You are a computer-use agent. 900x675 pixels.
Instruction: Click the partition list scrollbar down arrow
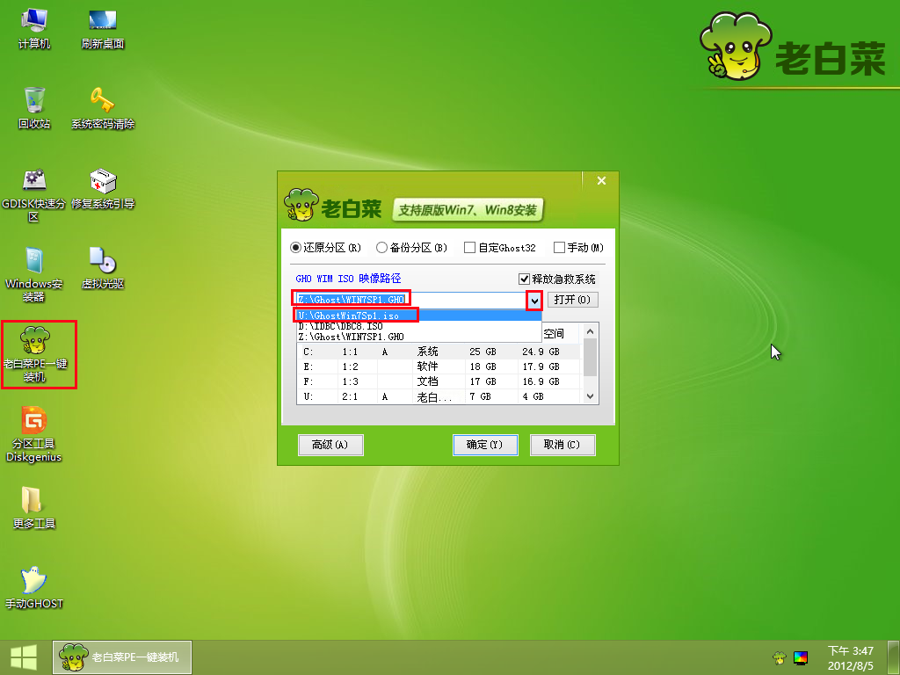[591, 397]
